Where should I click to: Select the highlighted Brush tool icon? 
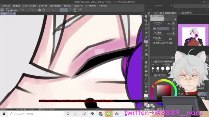pyautogui.click(x=146, y=42)
